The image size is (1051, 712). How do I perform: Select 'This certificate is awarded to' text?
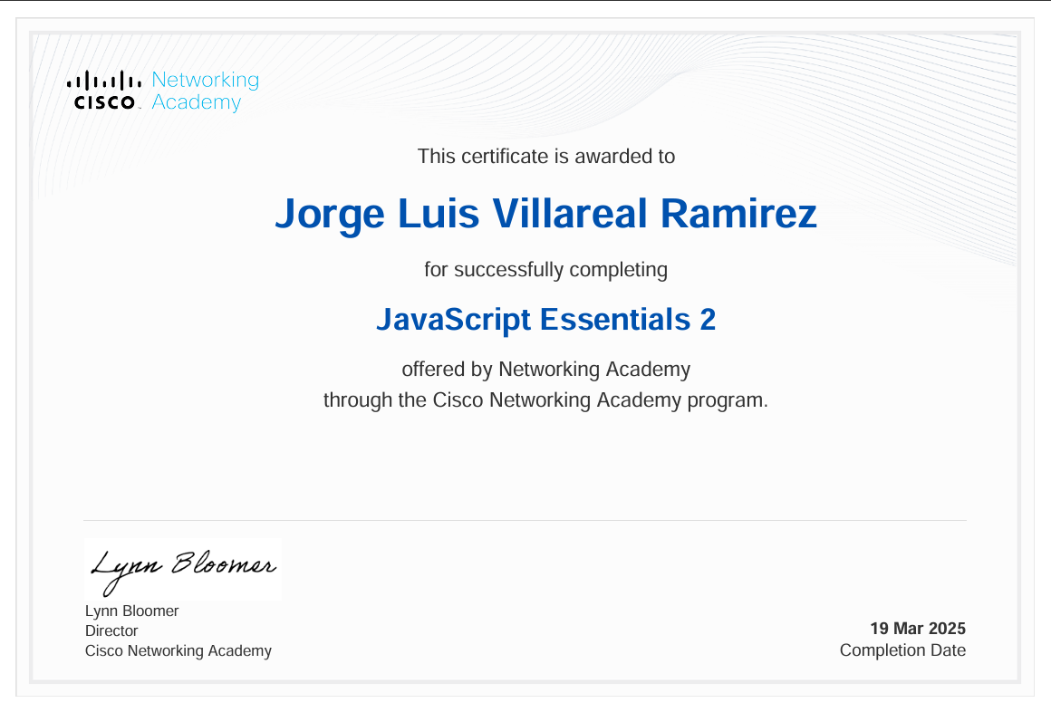[x=546, y=156]
